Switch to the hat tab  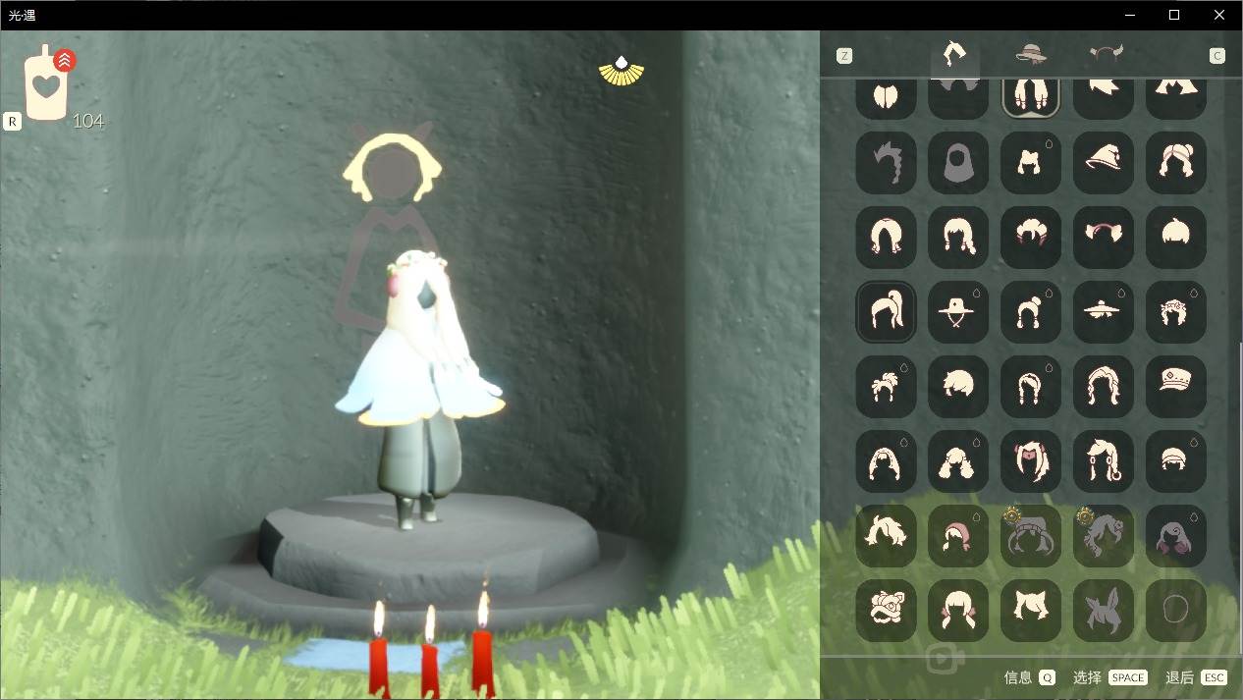(1030, 54)
